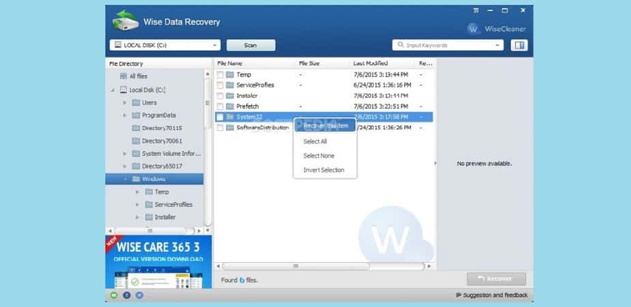Select the System Volume Infor... folder icon

point(136,153)
